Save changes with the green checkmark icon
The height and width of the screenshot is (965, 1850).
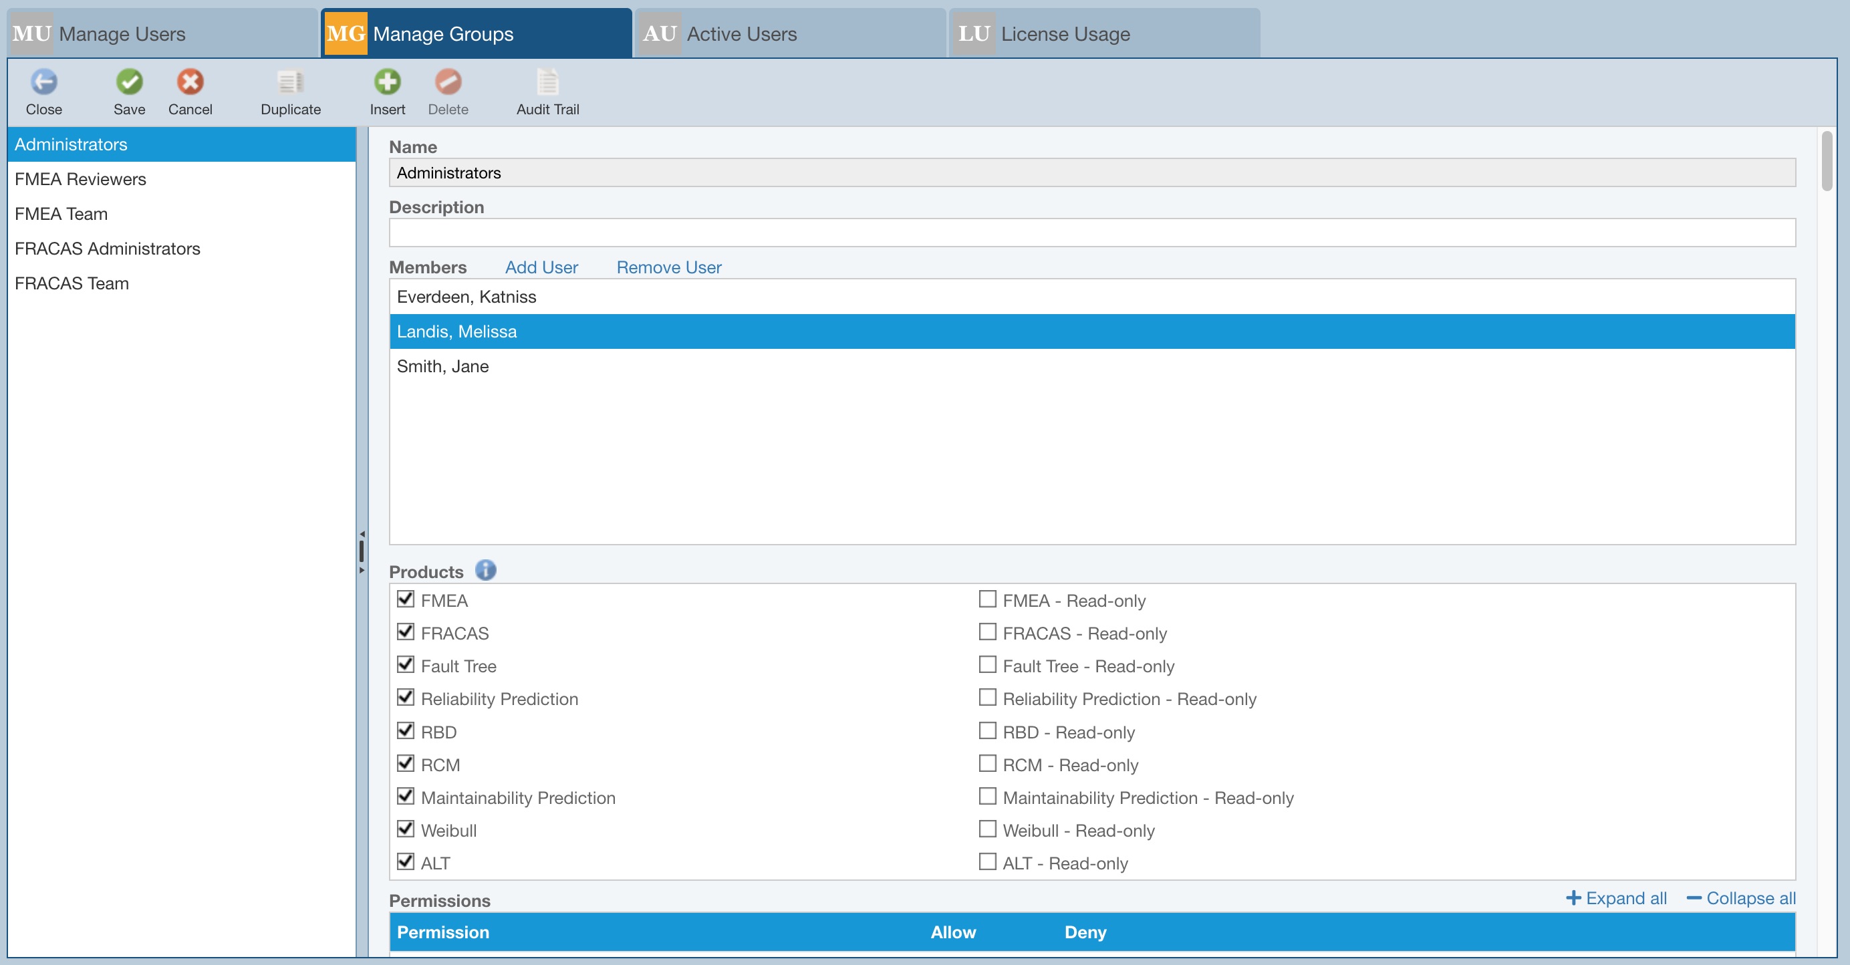pos(129,82)
